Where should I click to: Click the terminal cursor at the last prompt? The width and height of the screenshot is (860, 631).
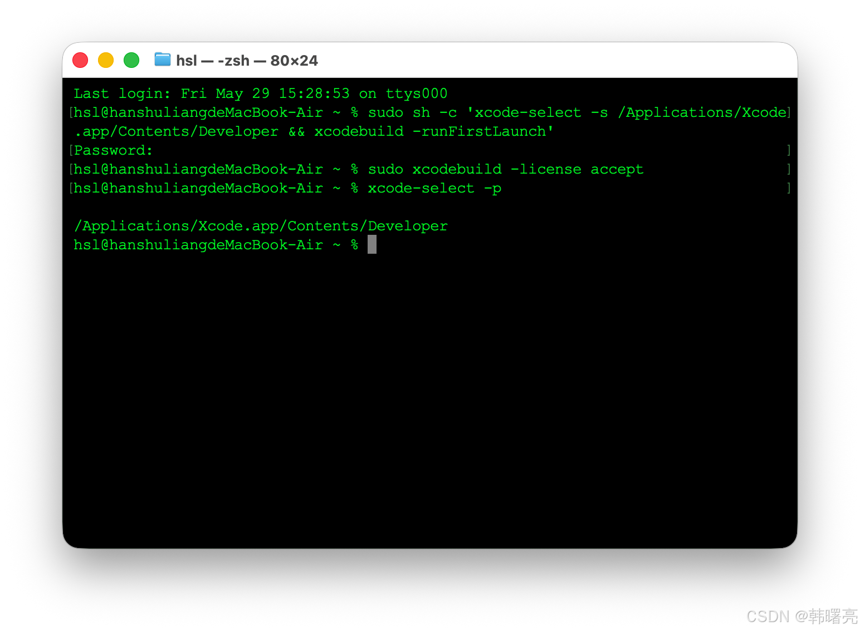(x=372, y=244)
